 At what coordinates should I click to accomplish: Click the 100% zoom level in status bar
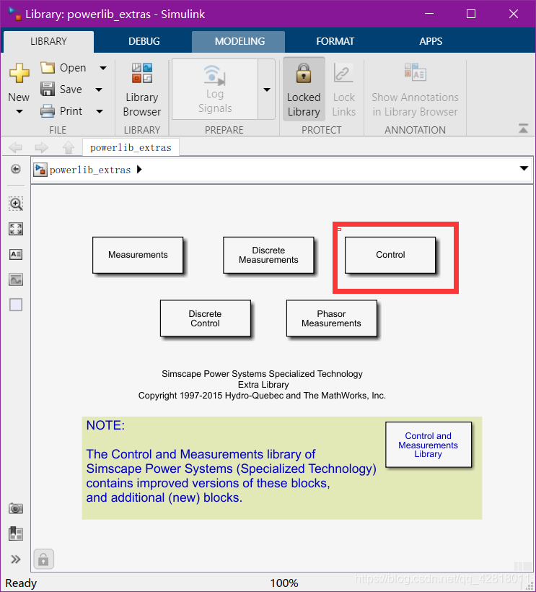284,583
